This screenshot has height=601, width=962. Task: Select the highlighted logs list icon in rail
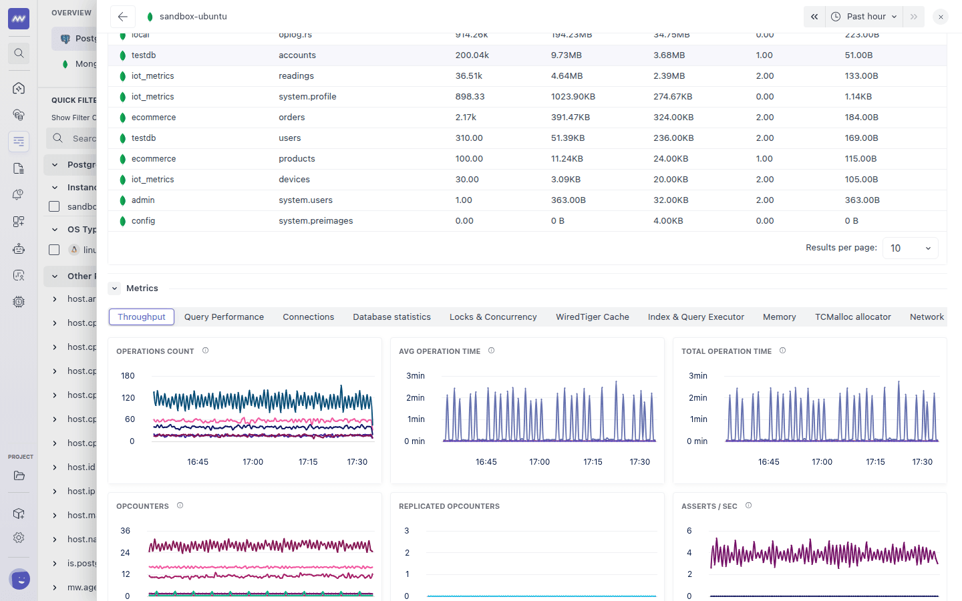(x=19, y=142)
